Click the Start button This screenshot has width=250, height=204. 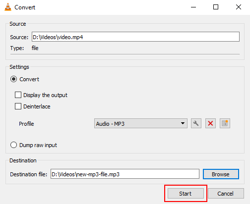pyautogui.click(x=186, y=194)
